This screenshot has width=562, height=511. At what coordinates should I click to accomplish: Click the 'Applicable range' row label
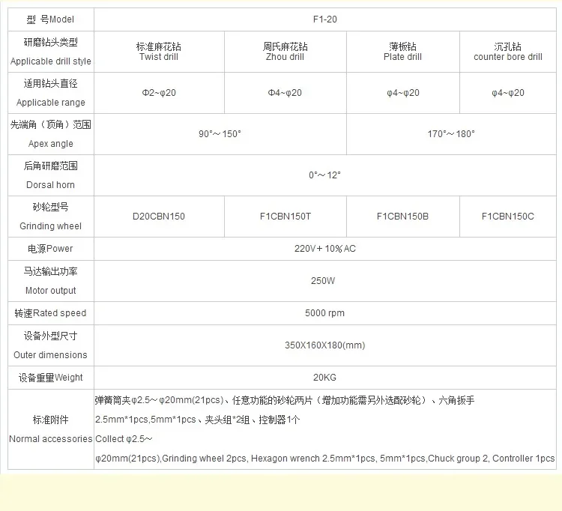click(50, 103)
